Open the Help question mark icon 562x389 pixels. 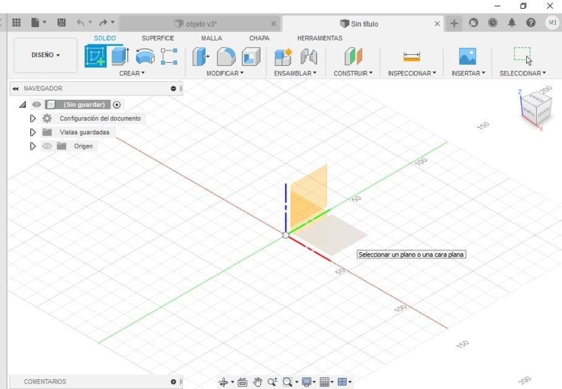[531, 23]
